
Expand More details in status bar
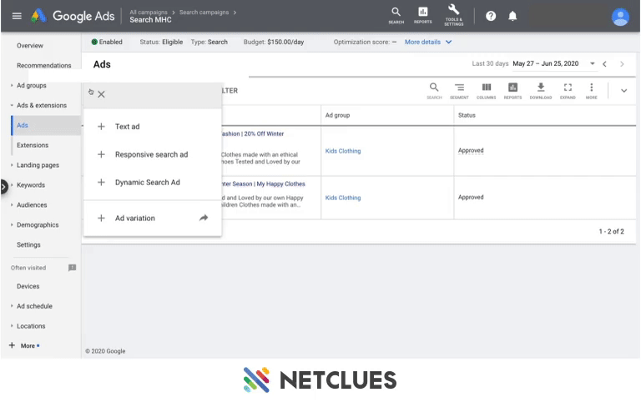(x=427, y=42)
